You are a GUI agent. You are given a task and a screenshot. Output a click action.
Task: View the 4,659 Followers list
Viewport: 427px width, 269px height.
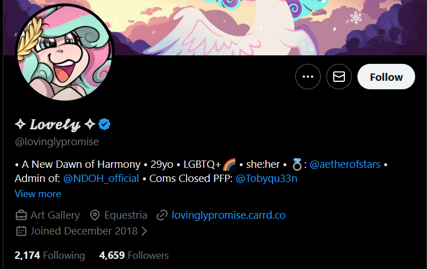click(x=134, y=255)
